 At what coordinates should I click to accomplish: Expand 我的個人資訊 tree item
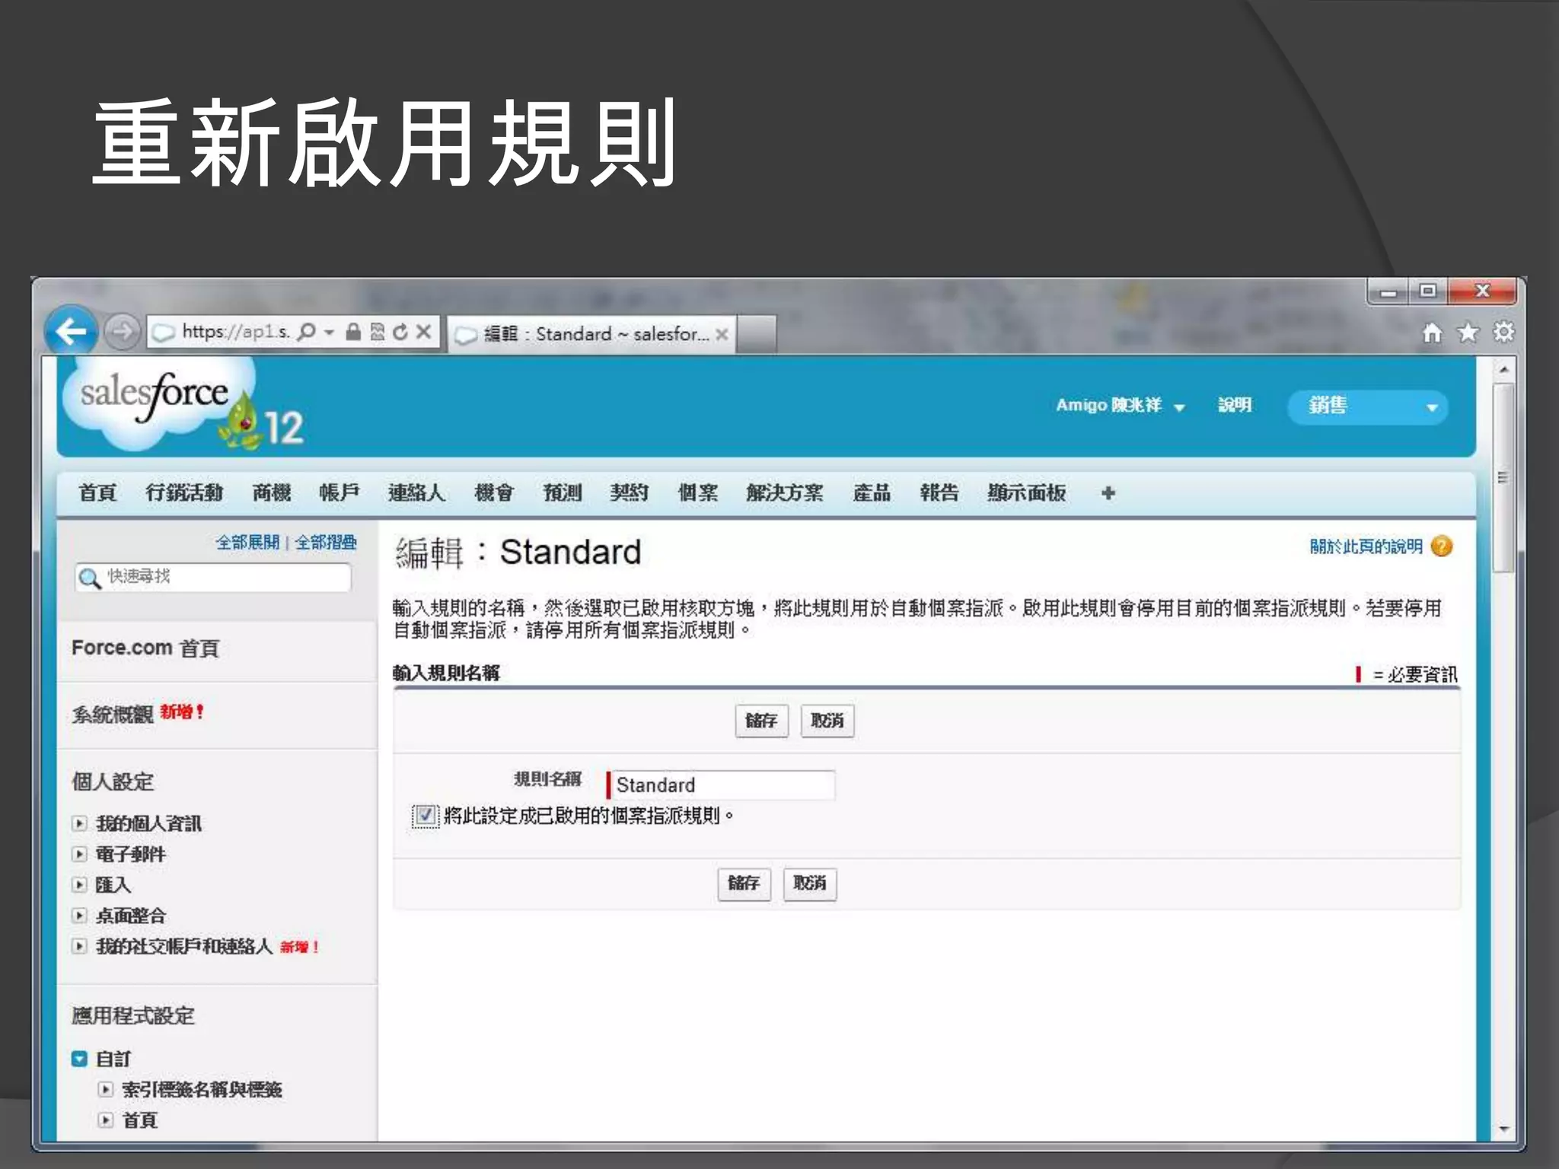(x=79, y=823)
